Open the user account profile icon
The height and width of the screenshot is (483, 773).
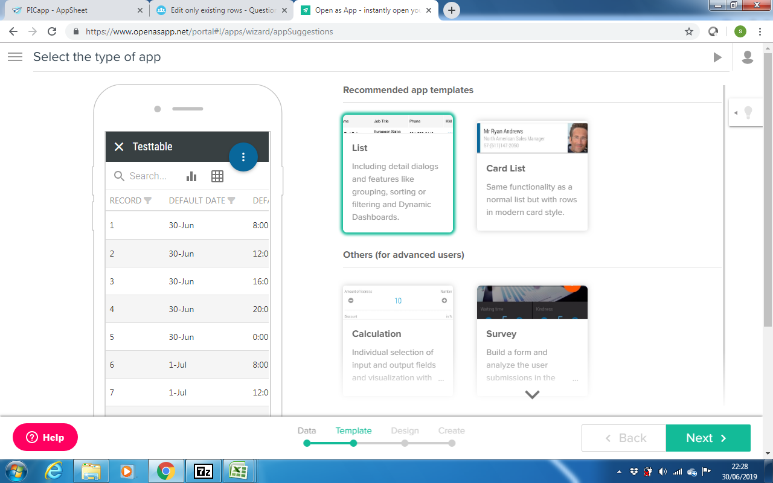coord(747,57)
